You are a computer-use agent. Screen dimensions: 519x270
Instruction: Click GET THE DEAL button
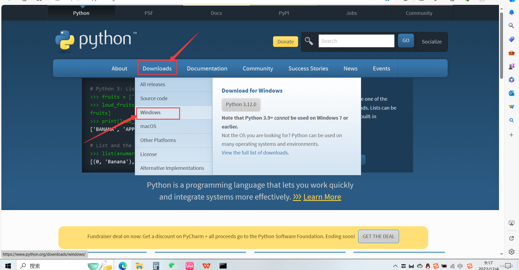(x=378, y=237)
